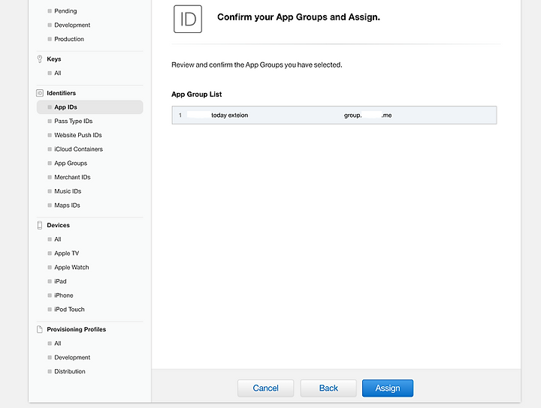Open All under Provisioning Profiles

tap(58, 343)
